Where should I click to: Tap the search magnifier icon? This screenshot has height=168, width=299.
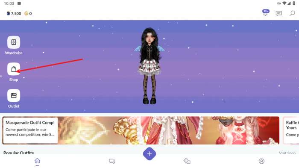[292, 13]
